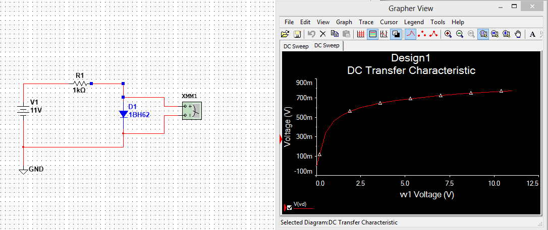Click the red V(vd) legend line
The width and height of the screenshot is (548, 230).
click(x=303, y=207)
